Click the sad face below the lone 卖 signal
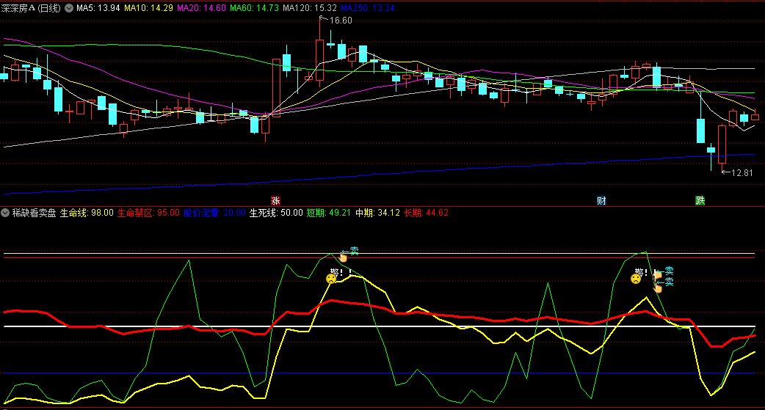The width and height of the screenshot is (765, 410). pyautogui.click(x=331, y=279)
